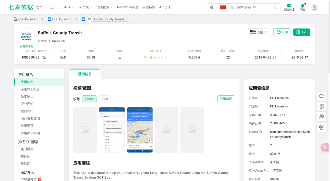
Task: Click the download cloud icon beside App ID
Action: click(x=44, y=57)
